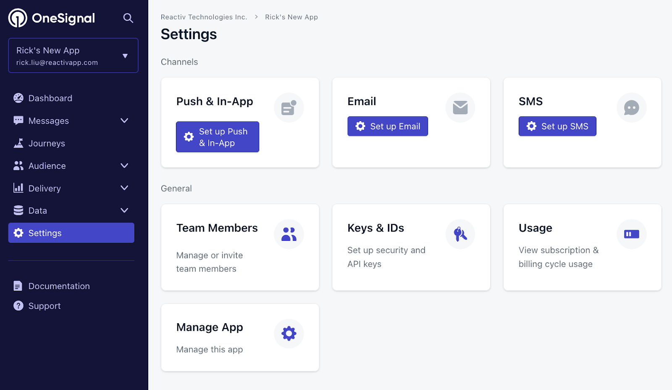Click the Push & In-App notification icon
Viewport: 672px width, 390px height.
[x=289, y=108]
